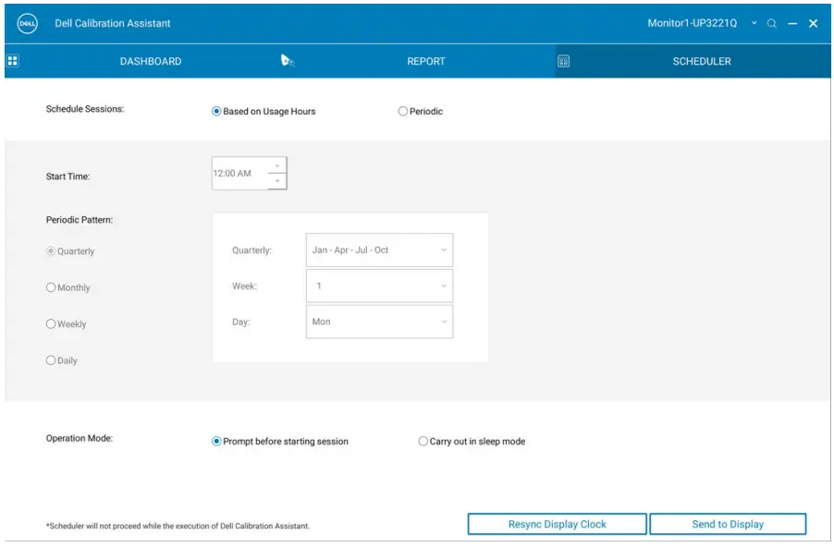Viewport: 834px width, 547px height.
Task: Switch to the DASHBOARD tab
Action: point(151,61)
